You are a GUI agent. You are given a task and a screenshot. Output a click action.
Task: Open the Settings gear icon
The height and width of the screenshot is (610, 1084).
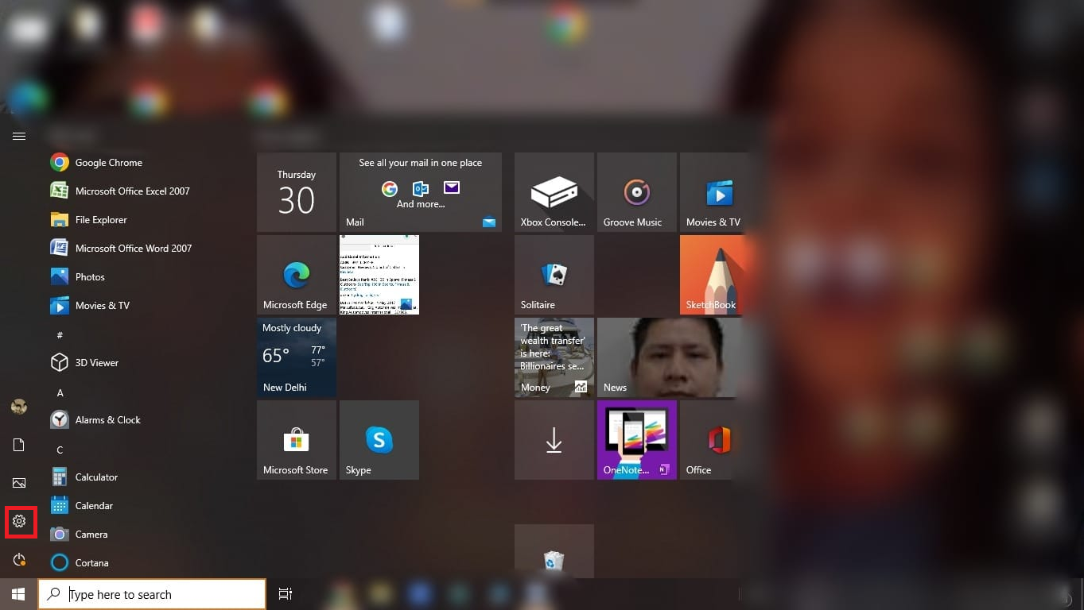[x=19, y=521]
